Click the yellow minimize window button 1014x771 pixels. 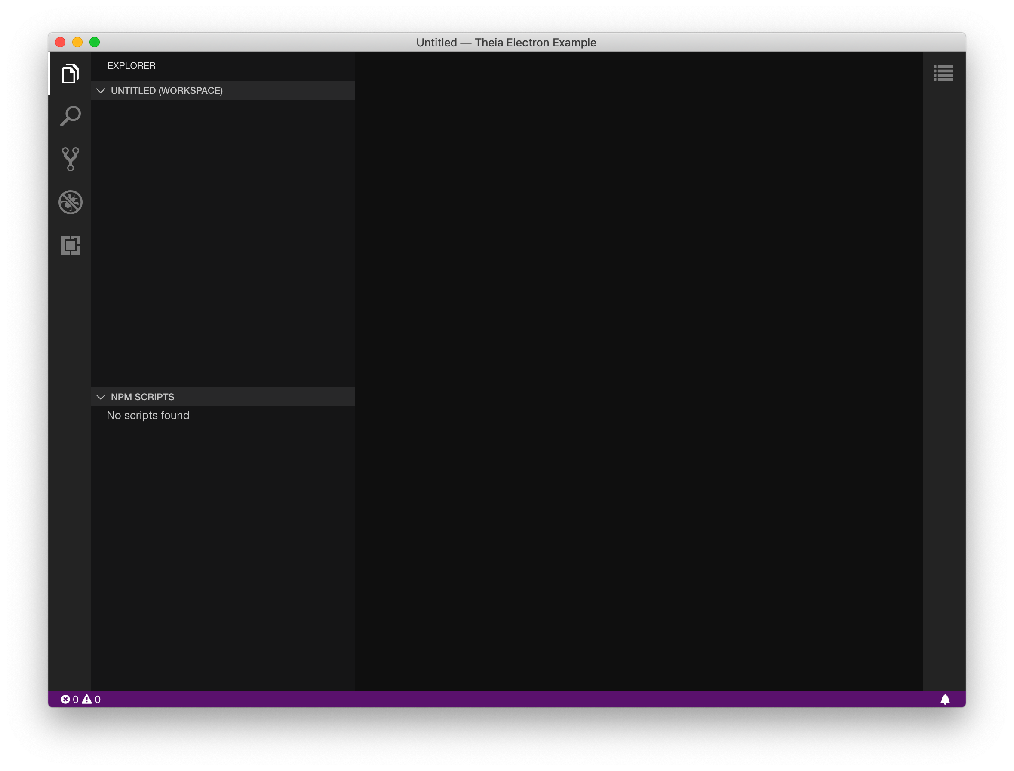[x=77, y=42]
